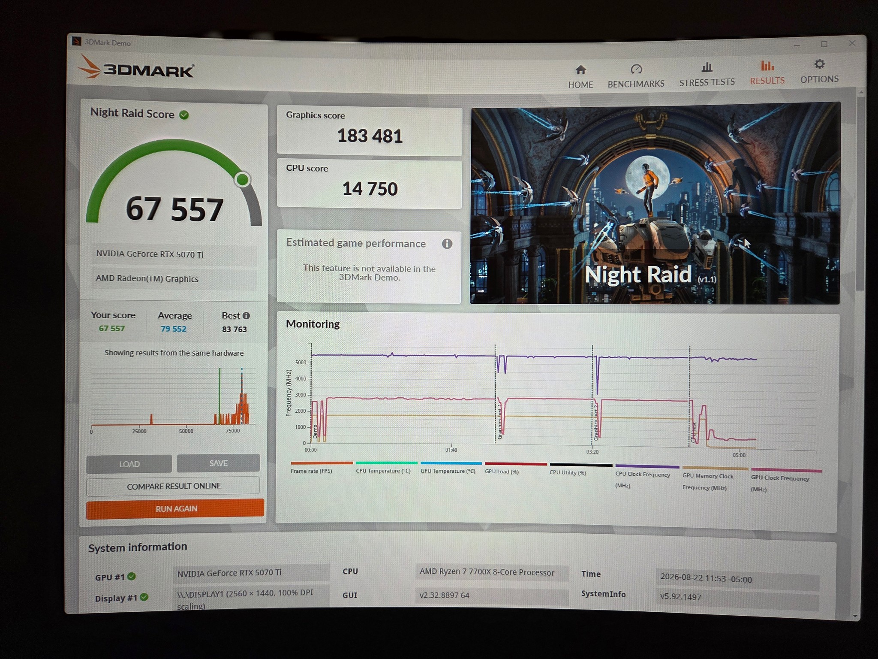Click the score gauge green knob
The image size is (878, 659).
point(243,179)
